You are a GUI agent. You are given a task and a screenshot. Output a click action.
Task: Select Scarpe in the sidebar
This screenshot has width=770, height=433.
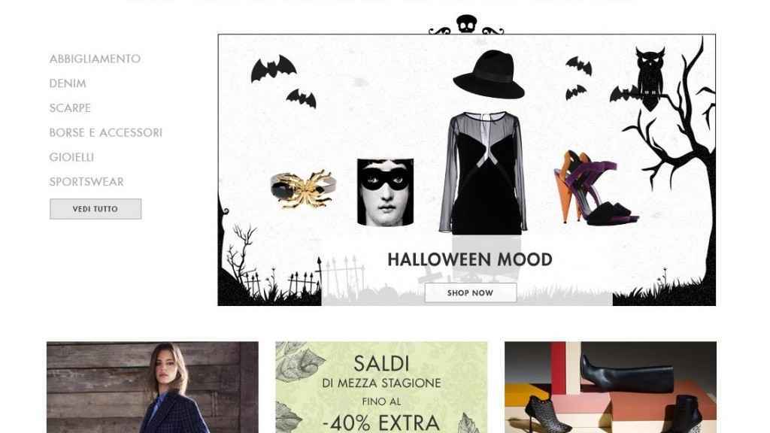coord(70,108)
